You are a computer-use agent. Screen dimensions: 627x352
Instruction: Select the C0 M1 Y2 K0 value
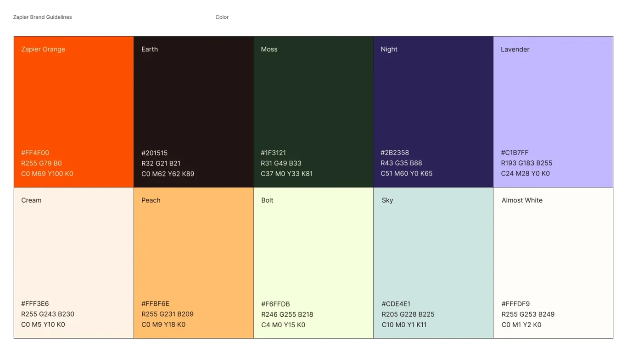tap(521, 324)
